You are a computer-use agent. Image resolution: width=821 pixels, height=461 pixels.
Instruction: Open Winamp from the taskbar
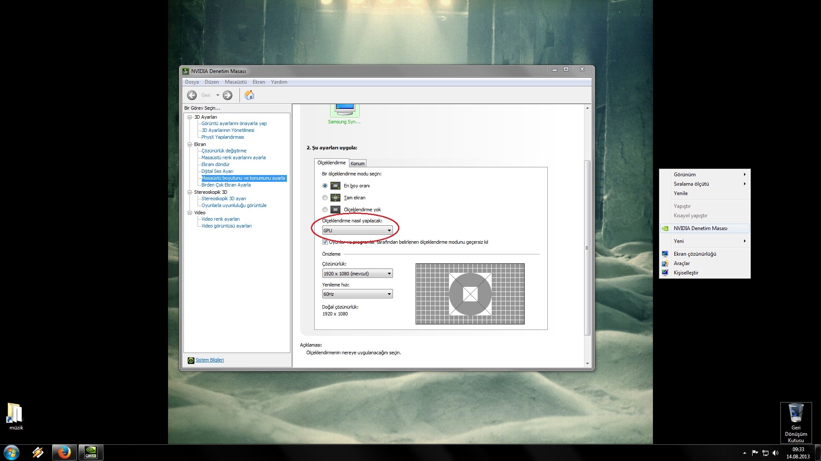38,452
